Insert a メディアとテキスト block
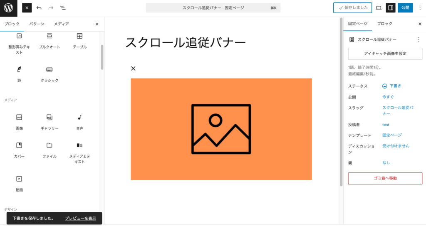 click(x=79, y=153)
